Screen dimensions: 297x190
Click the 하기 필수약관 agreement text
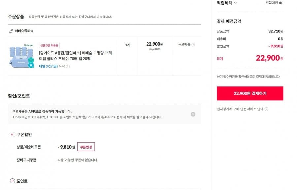point(248,77)
